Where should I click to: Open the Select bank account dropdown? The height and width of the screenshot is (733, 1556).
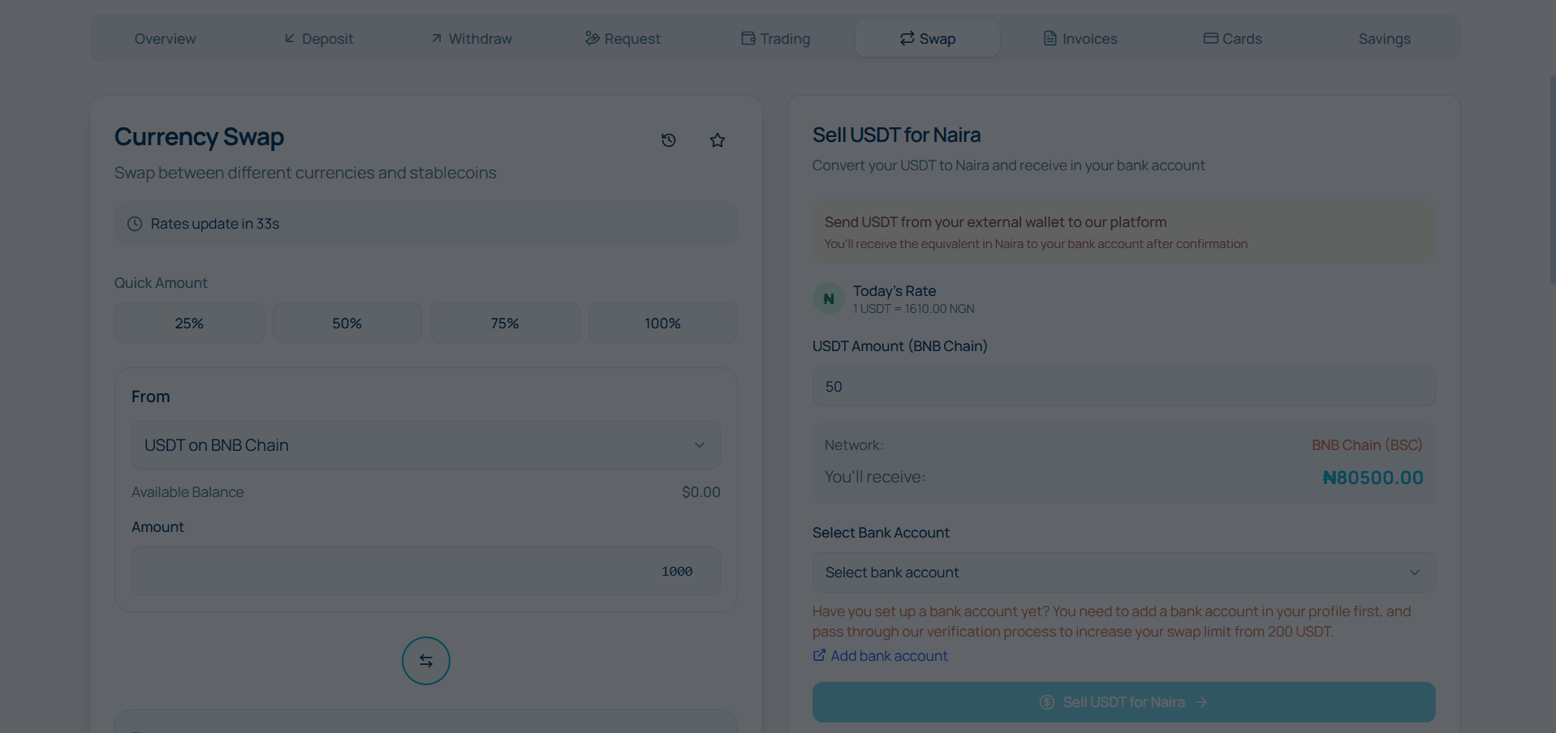point(1124,572)
